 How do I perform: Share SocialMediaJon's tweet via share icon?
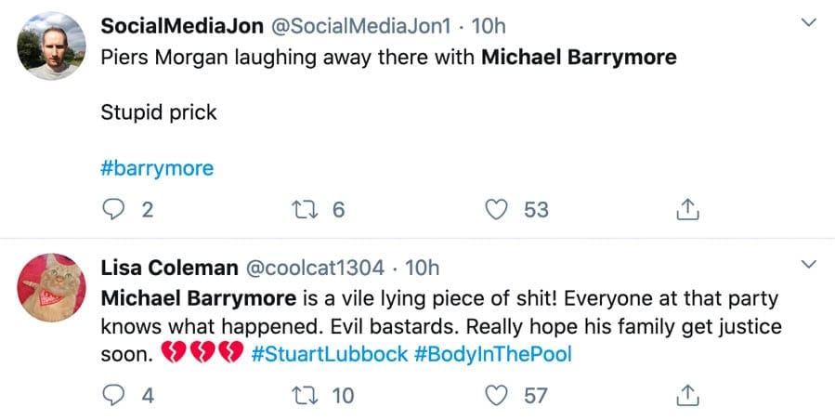point(686,210)
